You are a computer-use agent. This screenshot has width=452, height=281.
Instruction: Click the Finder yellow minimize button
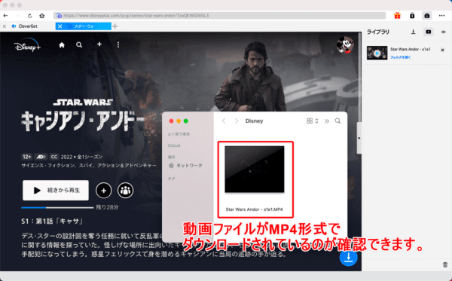pos(179,121)
